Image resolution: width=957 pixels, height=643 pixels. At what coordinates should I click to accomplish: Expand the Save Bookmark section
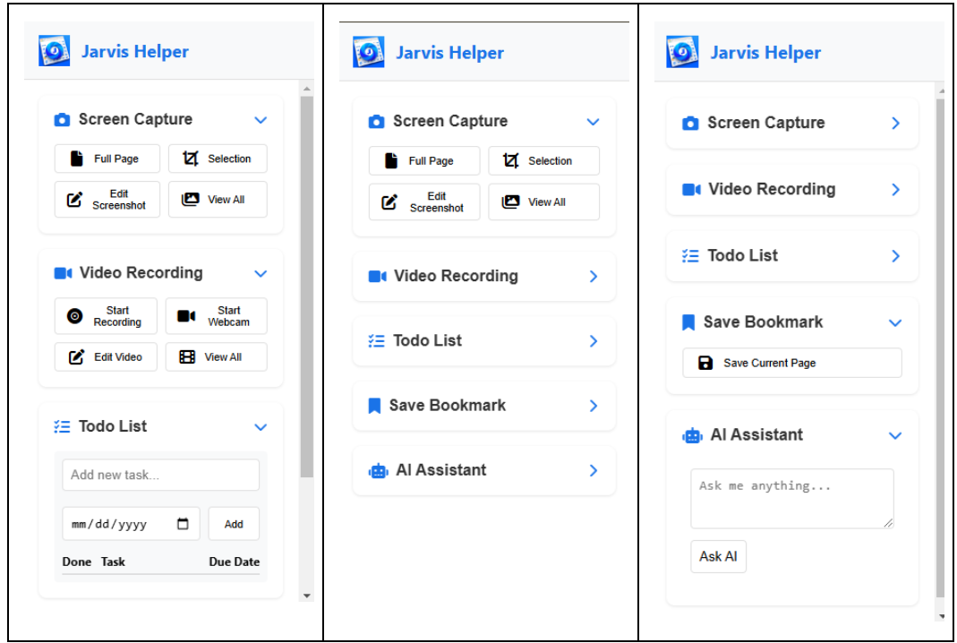click(593, 406)
